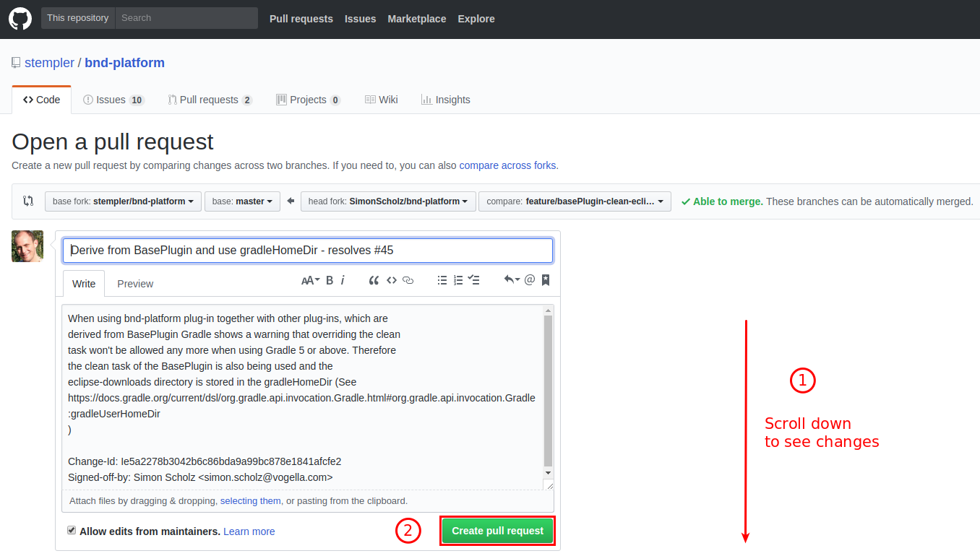Focus the repository search box
The width and height of the screenshot is (980, 556).
[186, 18]
